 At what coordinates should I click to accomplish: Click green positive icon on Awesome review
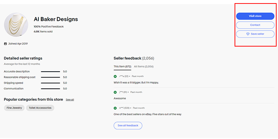[x=115, y=92]
